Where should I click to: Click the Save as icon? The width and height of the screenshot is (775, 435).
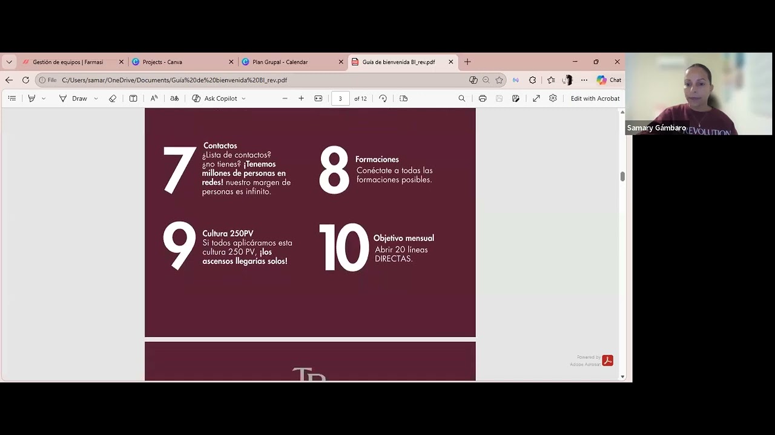click(515, 98)
